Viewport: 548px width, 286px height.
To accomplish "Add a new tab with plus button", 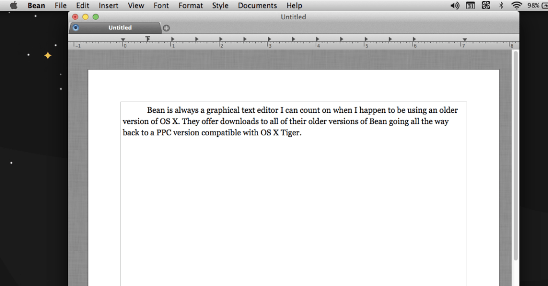I will coord(166,28).
